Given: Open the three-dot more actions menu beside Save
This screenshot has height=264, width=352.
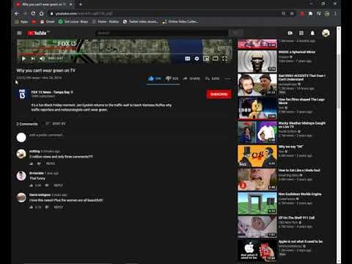Looking at the screenshot, I should point(227,78).
